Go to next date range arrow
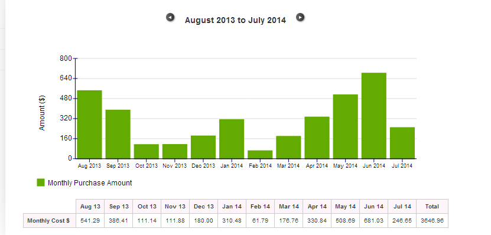This screenshot has width=491, height=235. click(300, 17)
